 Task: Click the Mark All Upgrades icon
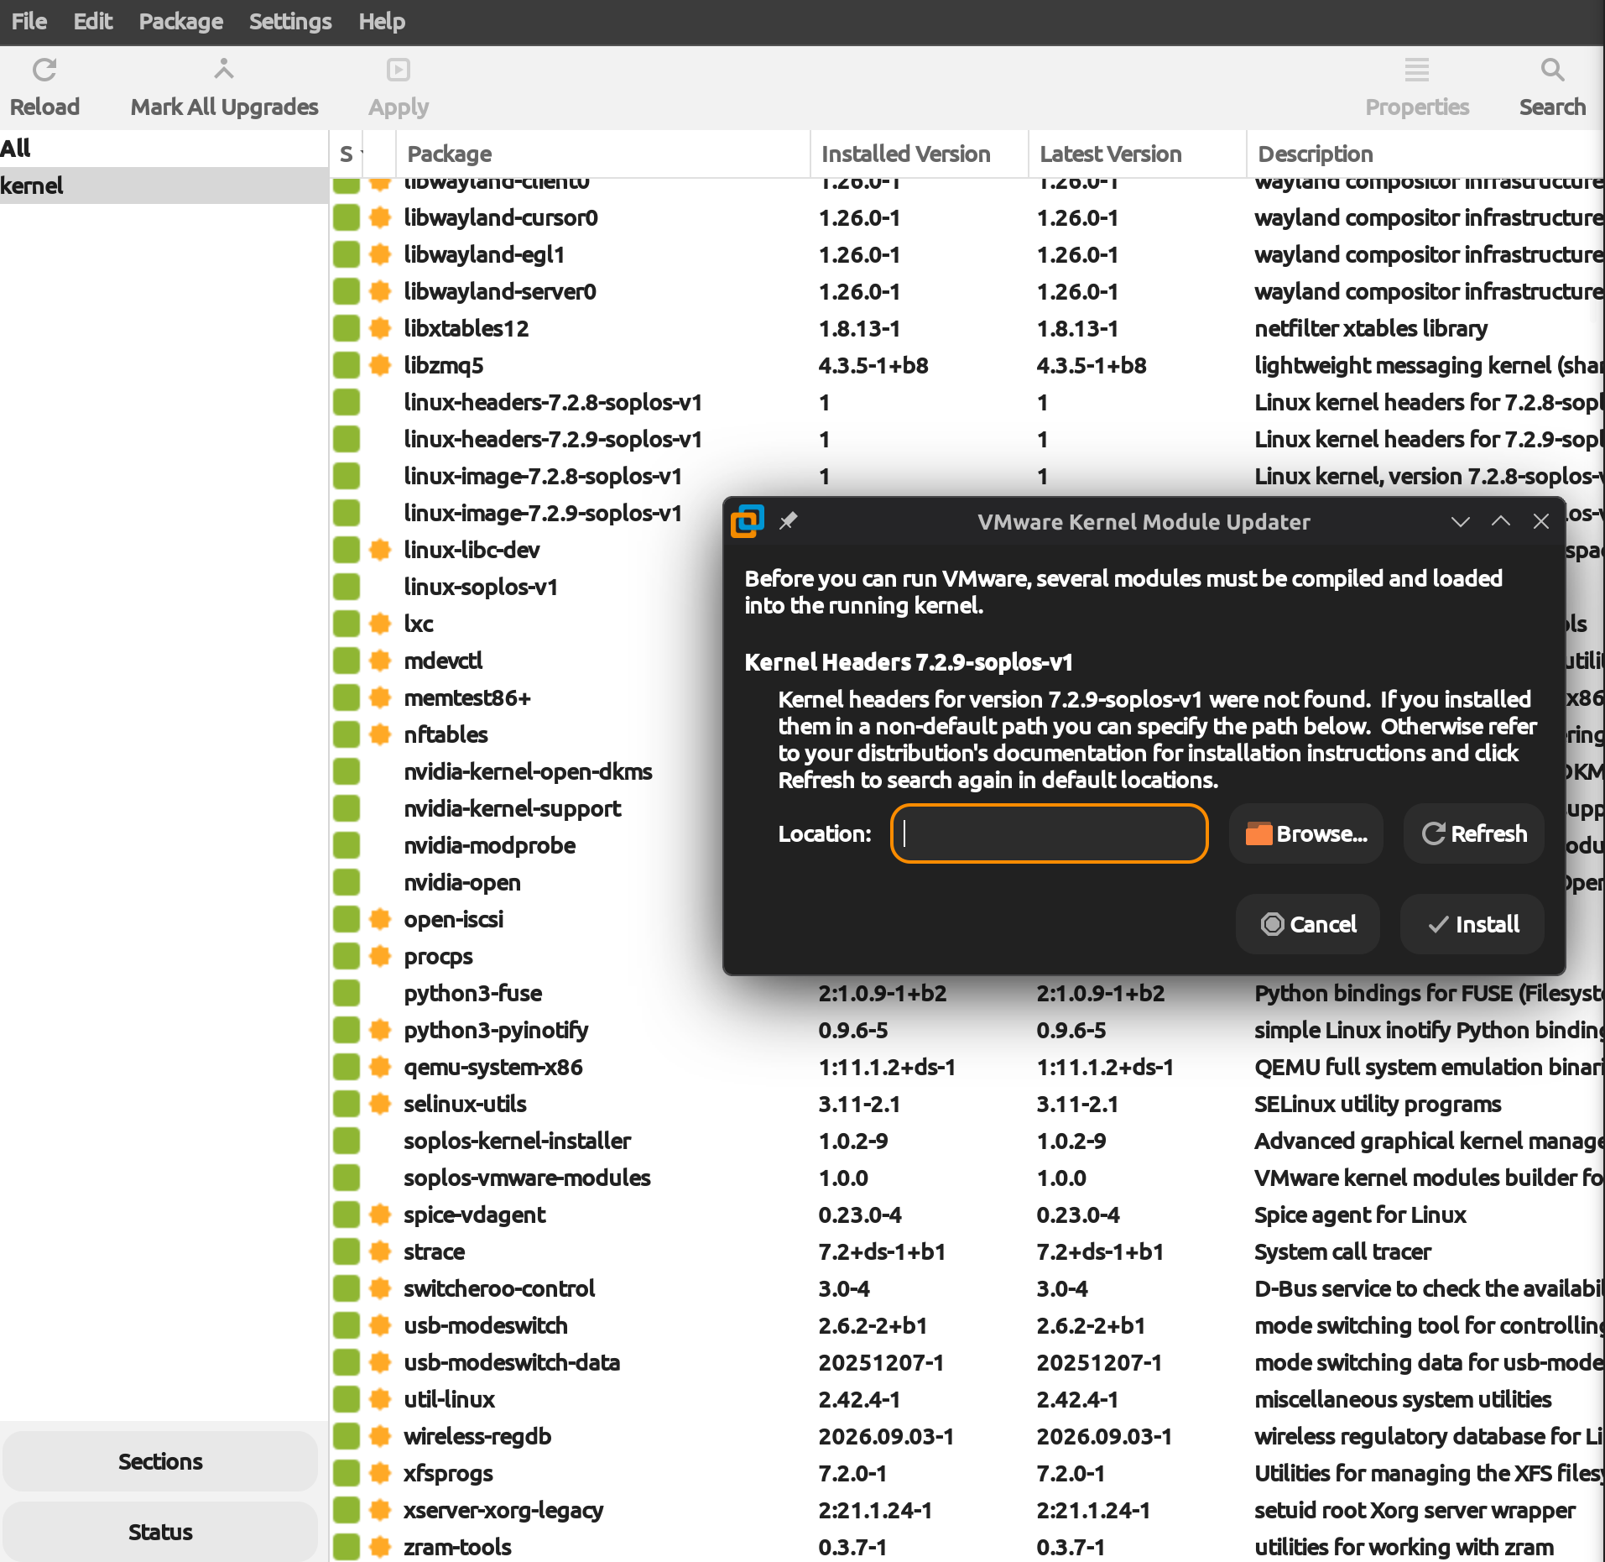[x=224, y=70]
